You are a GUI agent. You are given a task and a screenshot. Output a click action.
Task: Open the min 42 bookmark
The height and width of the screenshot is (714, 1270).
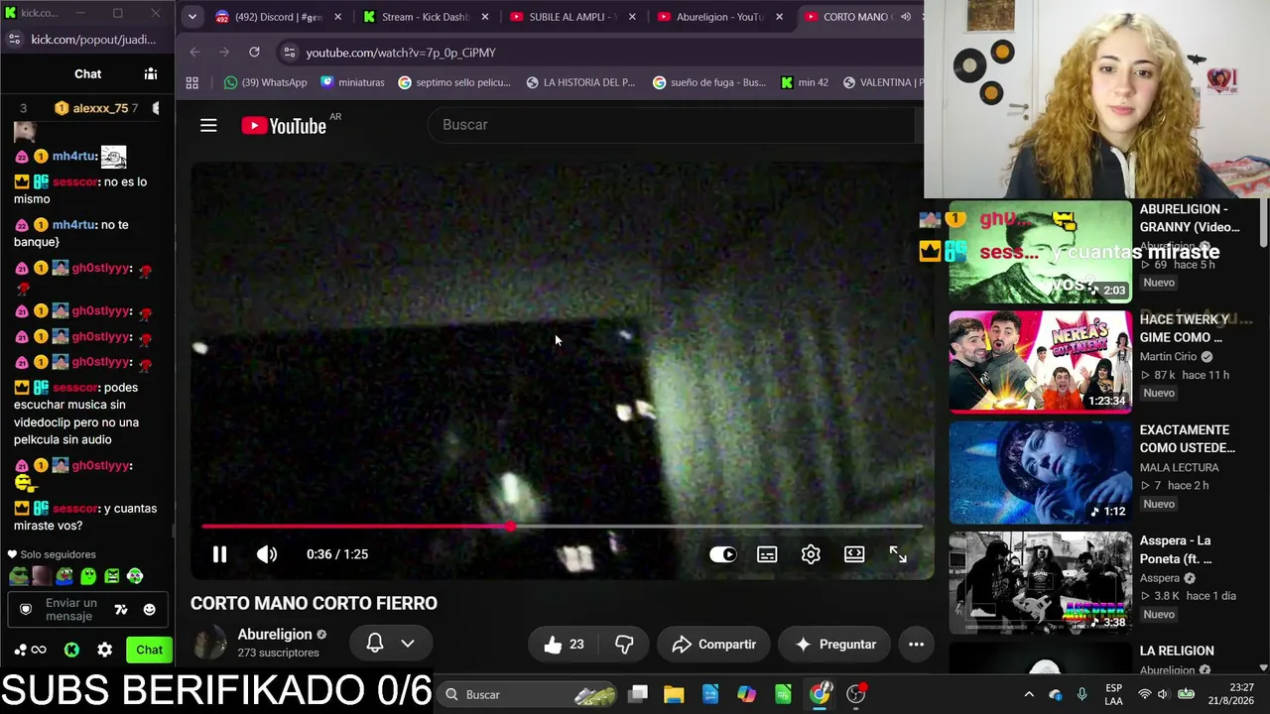tap(805, 82)
